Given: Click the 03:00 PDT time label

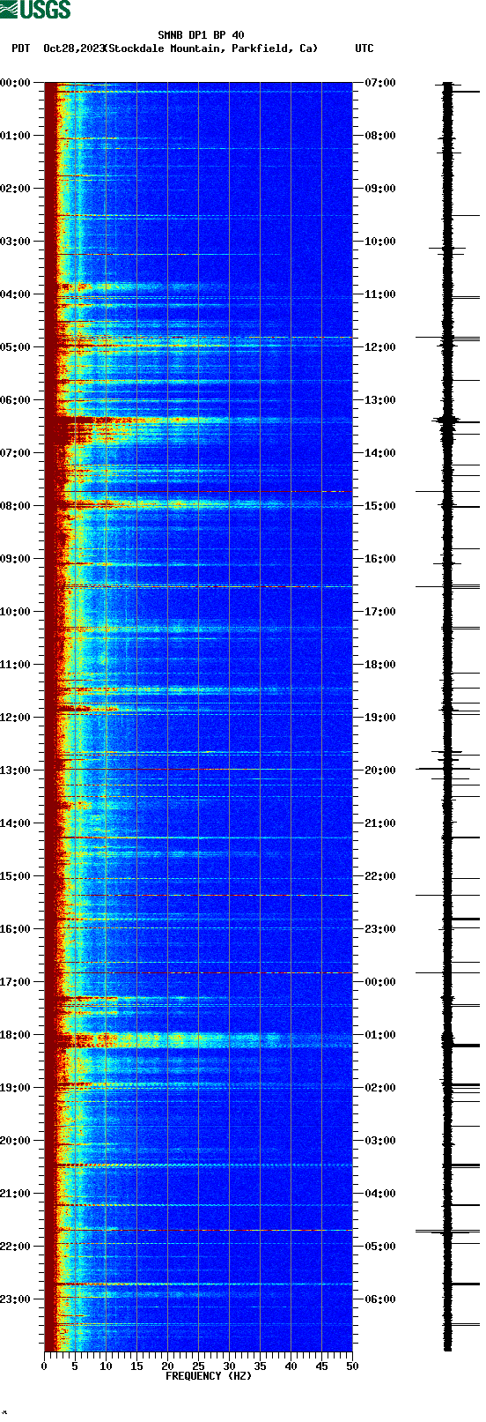Looking at the screenshot, I should 15,242.
